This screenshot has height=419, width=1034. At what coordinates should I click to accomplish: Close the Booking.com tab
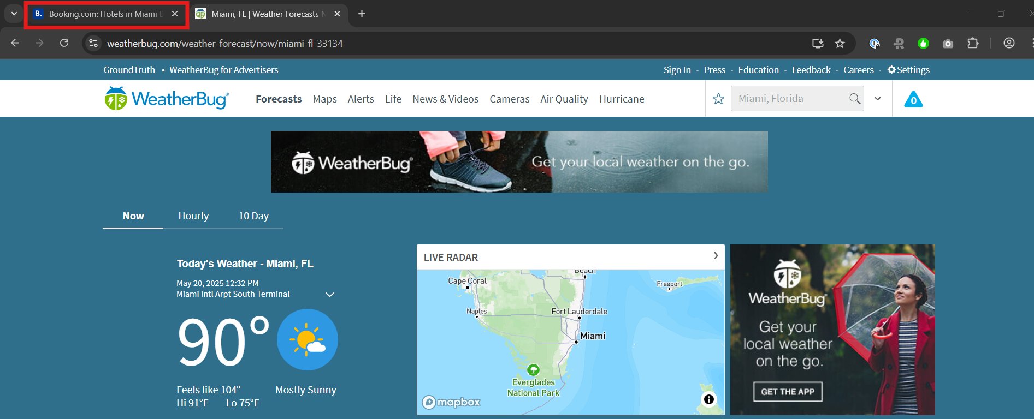tap(175, 14)
